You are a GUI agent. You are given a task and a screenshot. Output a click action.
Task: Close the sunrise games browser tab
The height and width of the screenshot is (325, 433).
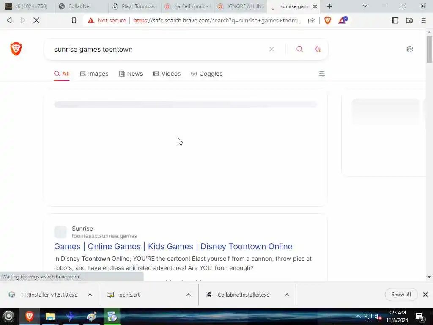(x=315, y=6)
